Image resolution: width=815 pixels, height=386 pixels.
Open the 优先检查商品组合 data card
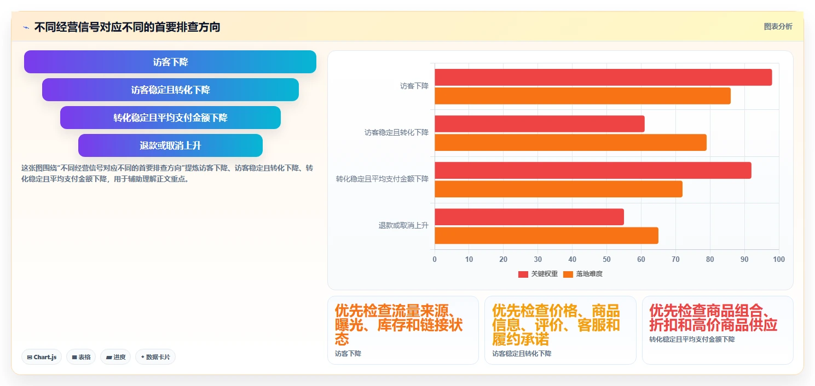[718, 330]
